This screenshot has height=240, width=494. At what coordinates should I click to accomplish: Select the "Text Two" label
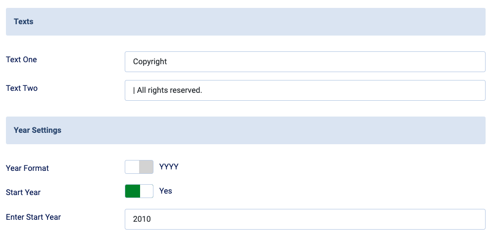click(x=22, y=88)
